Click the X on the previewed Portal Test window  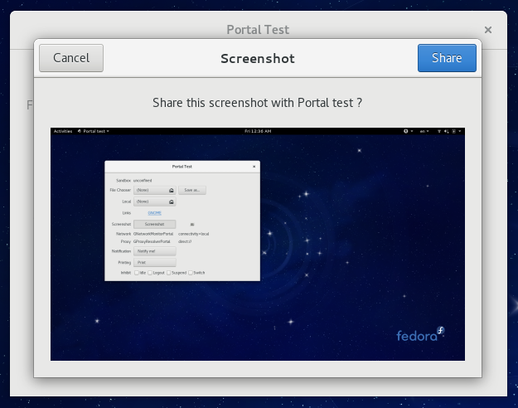coord(254,167)
